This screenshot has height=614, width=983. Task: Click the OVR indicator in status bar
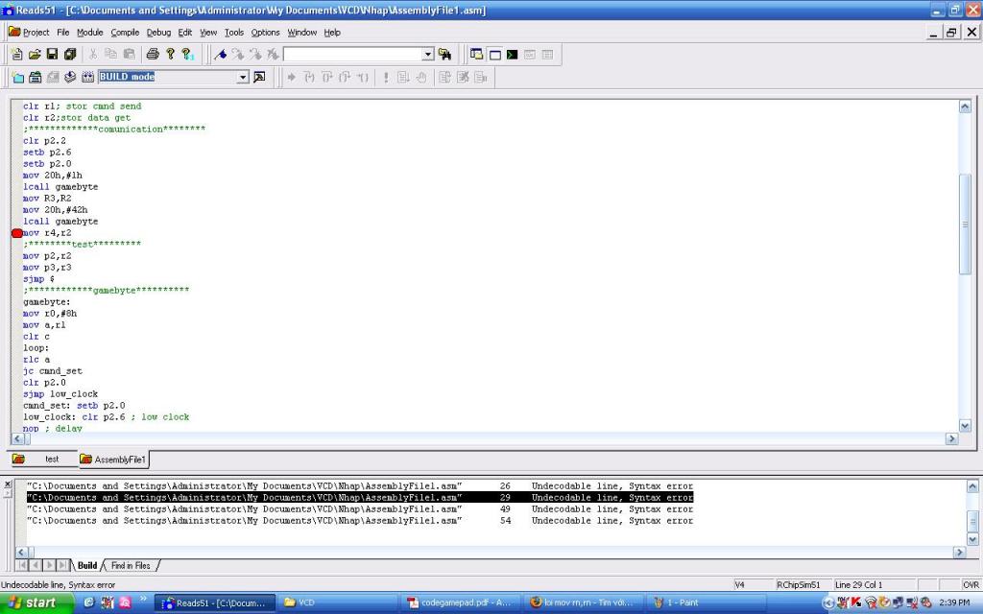tap(971, 584)
